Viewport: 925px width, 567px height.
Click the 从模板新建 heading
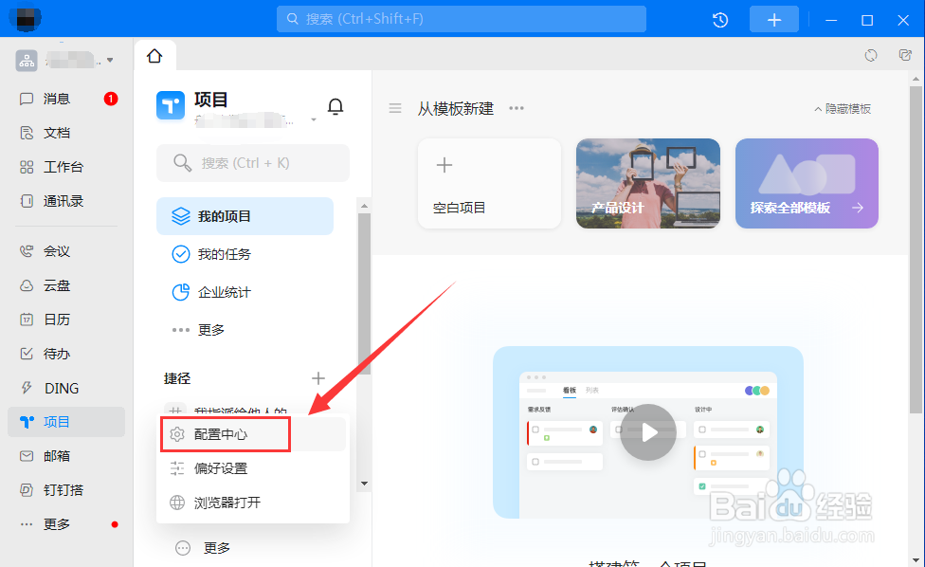(x=456, y=108)
